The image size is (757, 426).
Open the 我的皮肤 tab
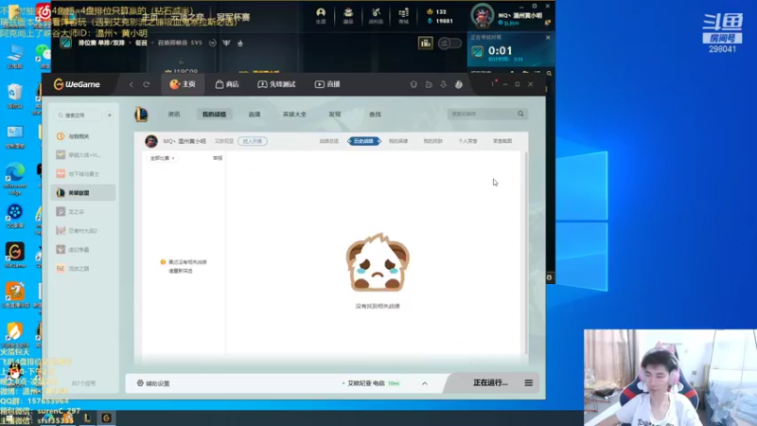click(x=433, y=141)
